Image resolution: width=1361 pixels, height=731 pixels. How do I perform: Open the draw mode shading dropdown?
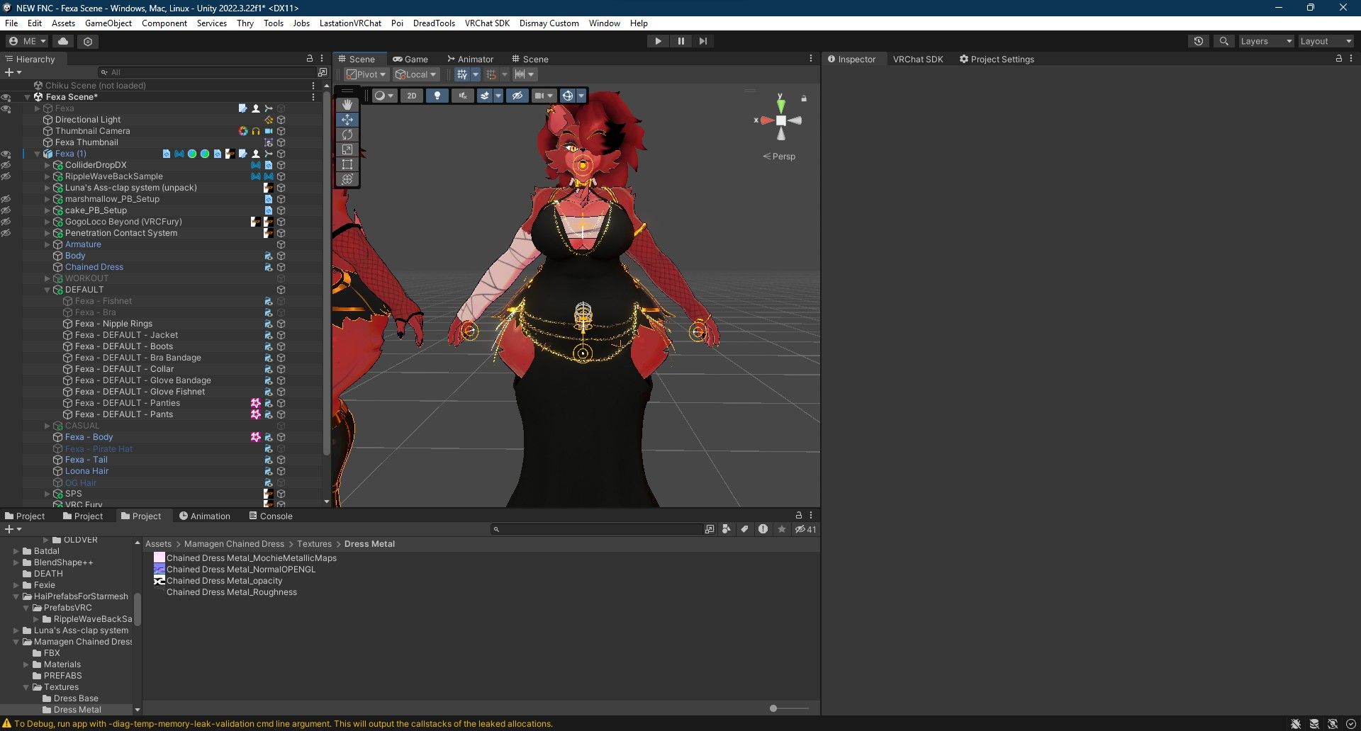pos(383,96)
